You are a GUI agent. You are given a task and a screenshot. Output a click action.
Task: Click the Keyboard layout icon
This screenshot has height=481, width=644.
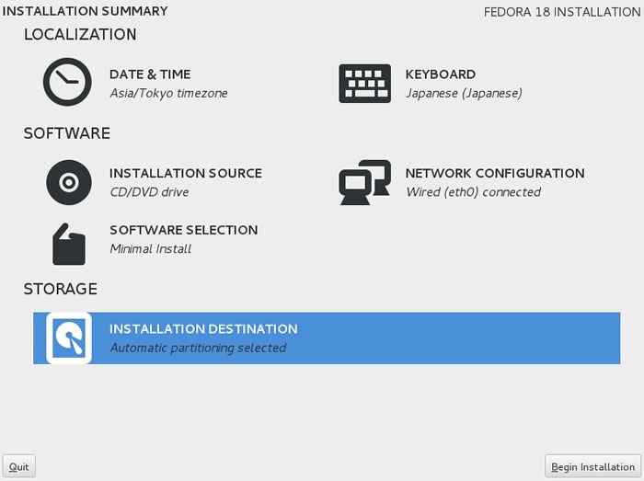(x=364, y=84)
